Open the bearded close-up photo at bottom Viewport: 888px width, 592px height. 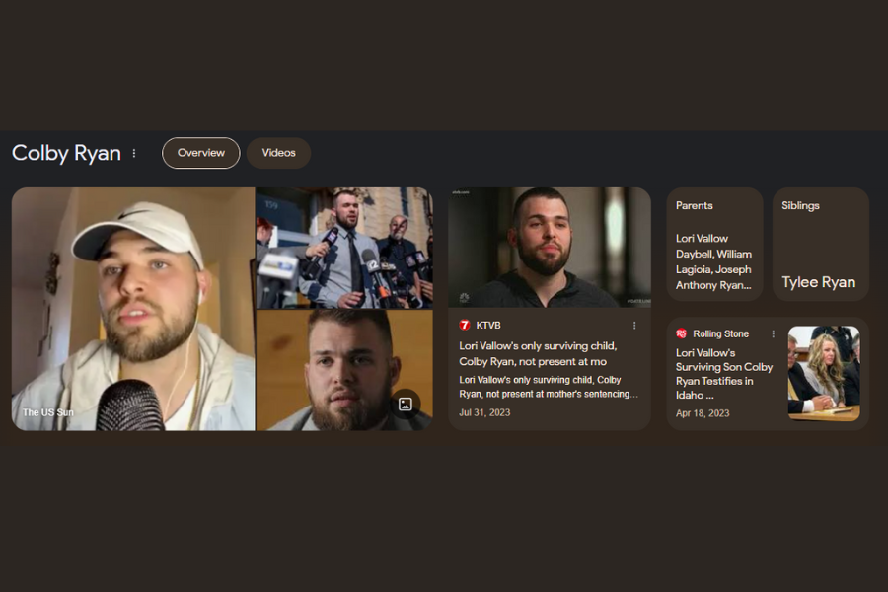[x=344, y=371]
